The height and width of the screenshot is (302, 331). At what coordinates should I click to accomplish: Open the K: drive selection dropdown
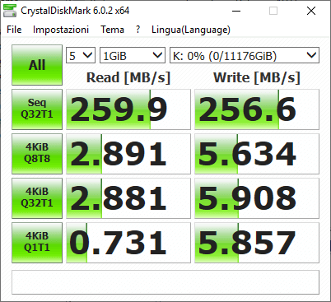[245, 55]
